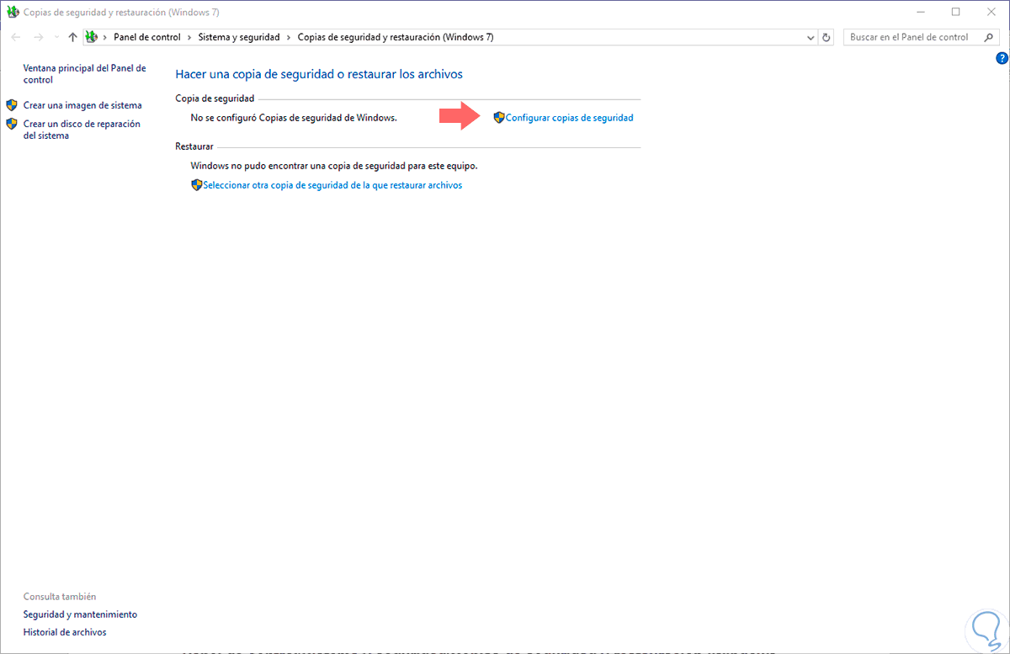
Task: Select 'Sistema y seguridad' breadcrumb
Action: [x=239, y=38]
